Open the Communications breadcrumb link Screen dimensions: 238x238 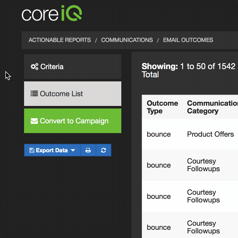click(x=127, y=40)
